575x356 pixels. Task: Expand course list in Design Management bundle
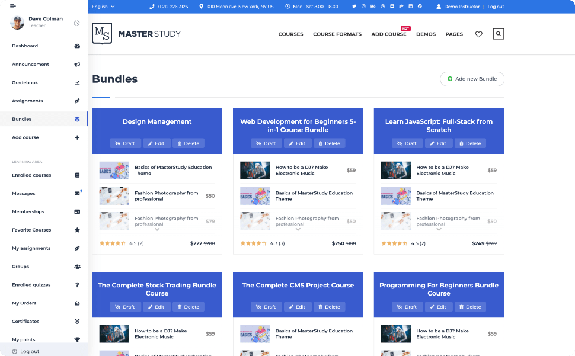click(x=157, y=229)
